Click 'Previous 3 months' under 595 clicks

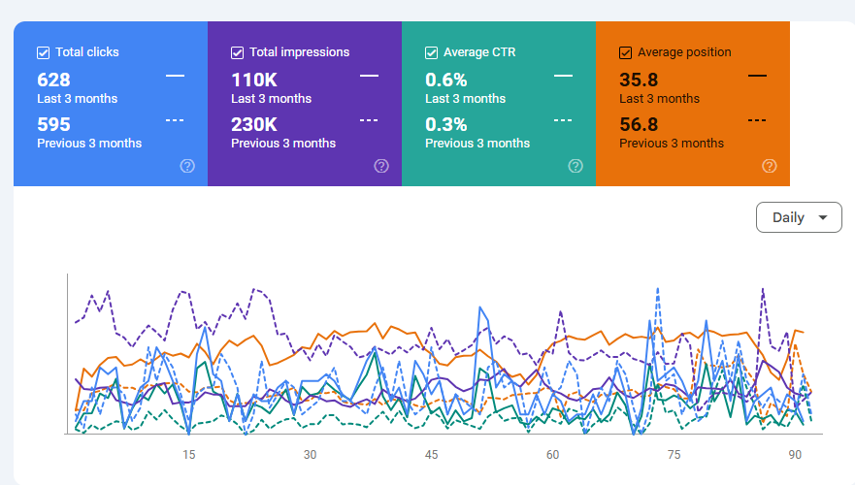[x=89, y=144]
